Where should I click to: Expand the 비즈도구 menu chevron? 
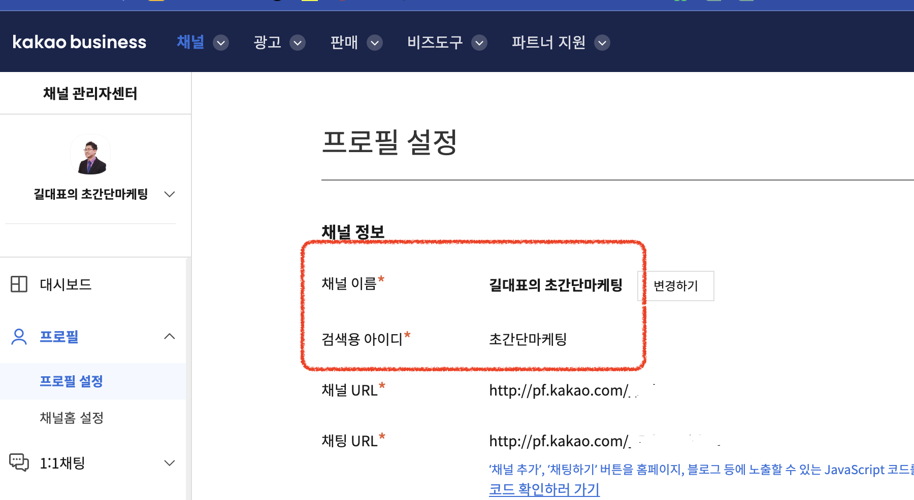pyautogui.click(x=479, y=43)
